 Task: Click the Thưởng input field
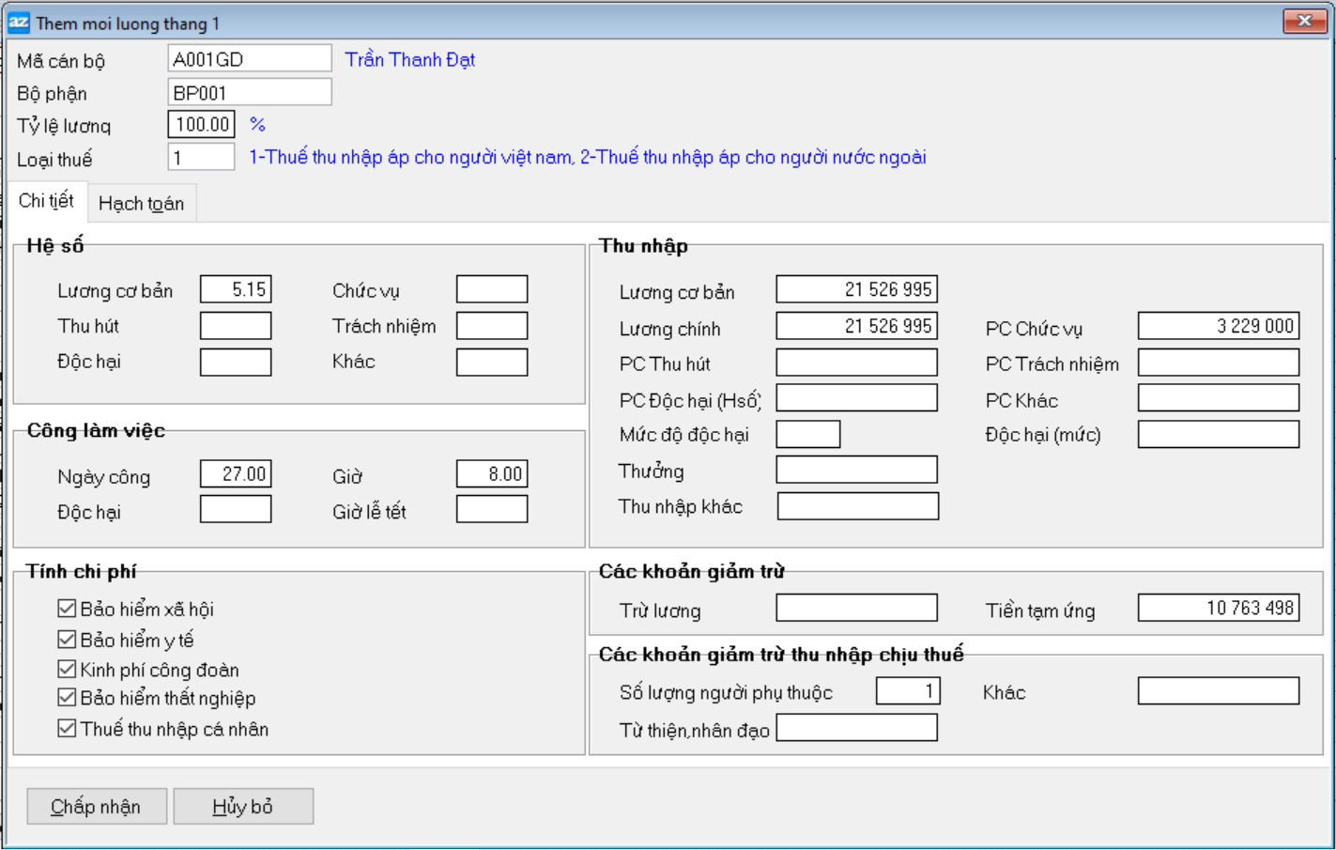point(856,470)
